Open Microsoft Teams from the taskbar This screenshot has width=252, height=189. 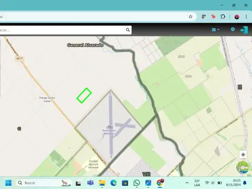[90, 183]
